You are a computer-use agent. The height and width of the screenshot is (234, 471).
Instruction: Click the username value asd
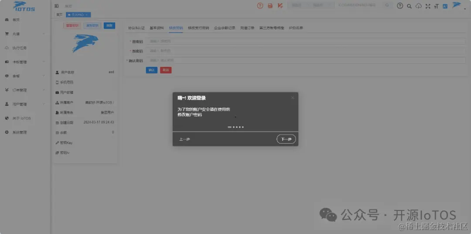(x=111, y=72)
